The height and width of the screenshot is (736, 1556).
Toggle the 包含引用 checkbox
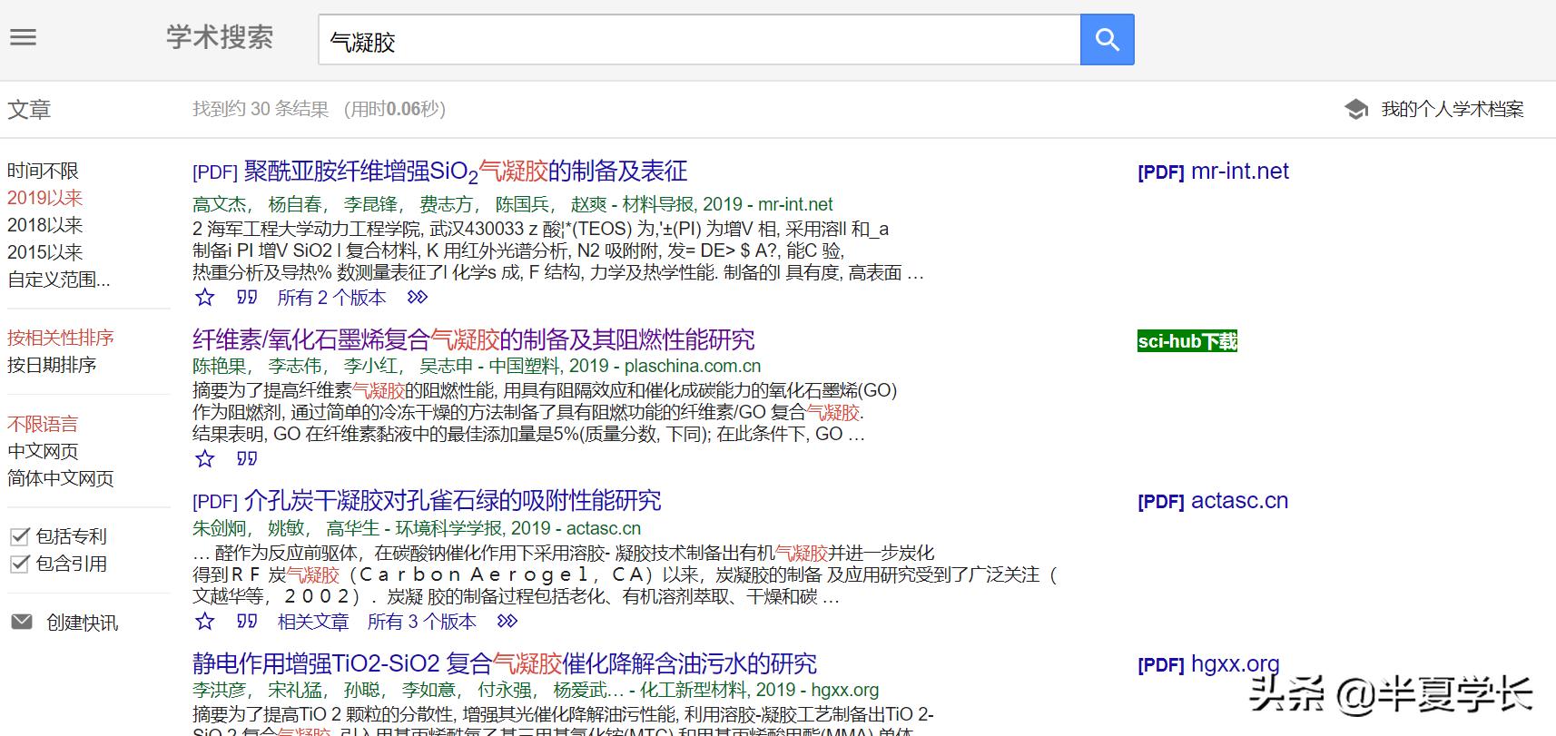point(20,564)
